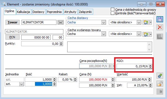The image size is (167, 99).
Task: Adjust the Punkty value spinner
Action: pyautogui.click(x=61, y=44)
